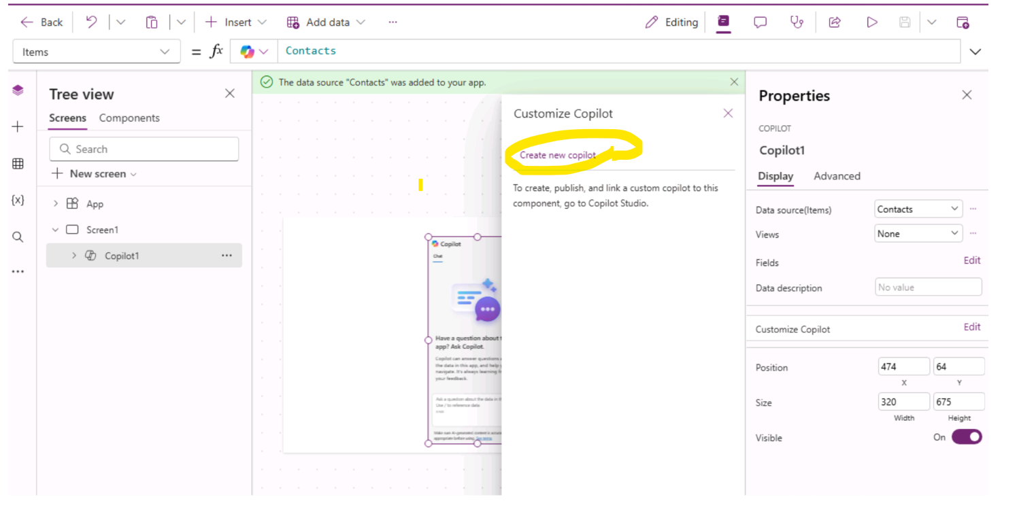Open the Items property selector dropdown
The width and height of the screenshot is (1017, 516).
point(97,52)
